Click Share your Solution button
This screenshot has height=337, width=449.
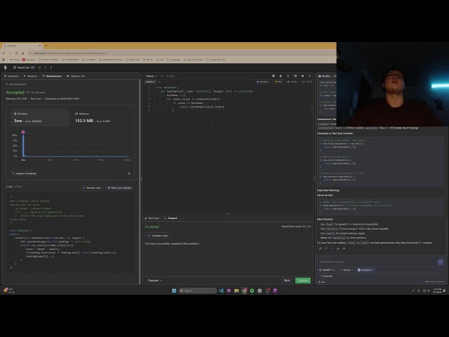coord(119,188)
